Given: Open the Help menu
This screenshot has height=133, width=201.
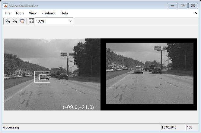Looking at the screenshot, I should (64, 13).
